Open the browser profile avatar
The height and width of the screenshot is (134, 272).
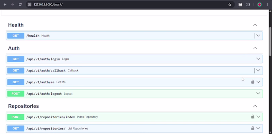[x=259, y=4]
